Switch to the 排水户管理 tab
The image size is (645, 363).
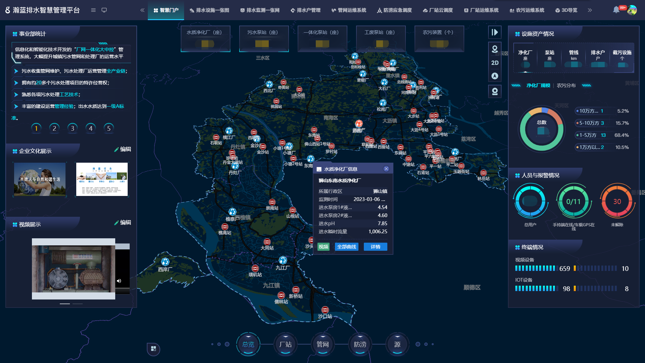click(x=305, y=10)
